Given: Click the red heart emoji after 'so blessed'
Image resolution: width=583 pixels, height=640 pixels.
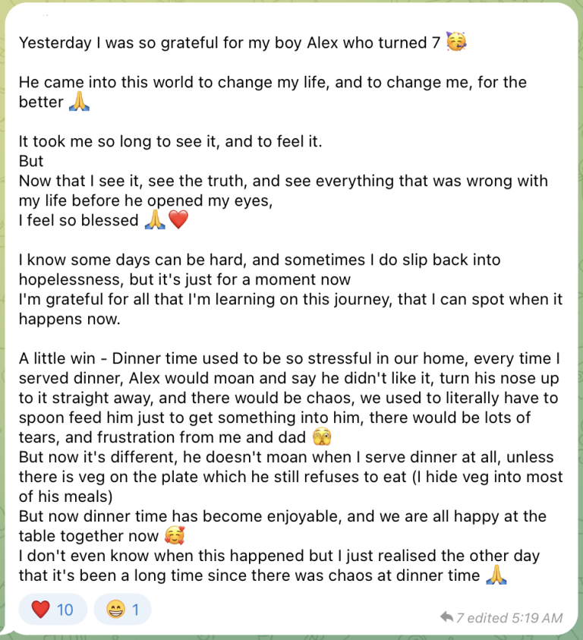Looking at the screenshot, I should point(178,219).
